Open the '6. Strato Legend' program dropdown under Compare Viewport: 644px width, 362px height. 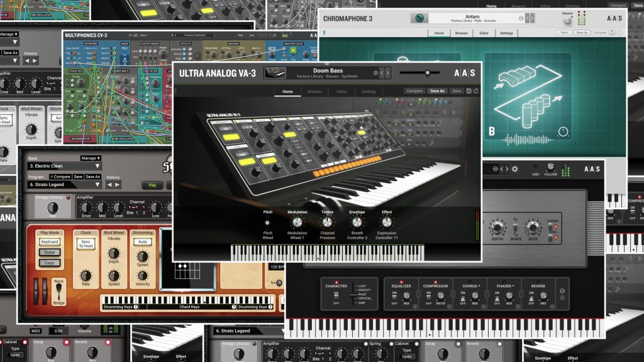pyautogui.click(x=64, y=185)
